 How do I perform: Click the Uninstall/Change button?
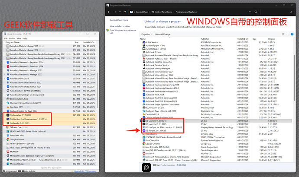tap(162, 34)
